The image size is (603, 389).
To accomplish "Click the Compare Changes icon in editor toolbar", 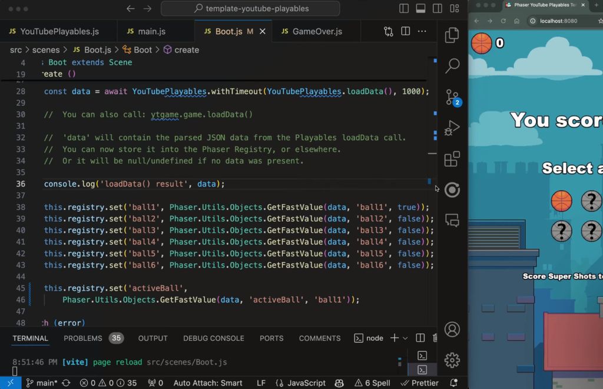I will [x=389, y=32].
